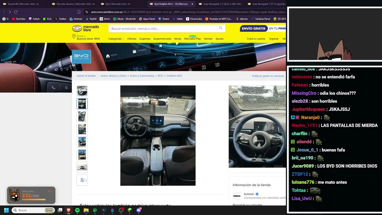Open the Mods - Modrinth bookmark

(x=124, y=19)
